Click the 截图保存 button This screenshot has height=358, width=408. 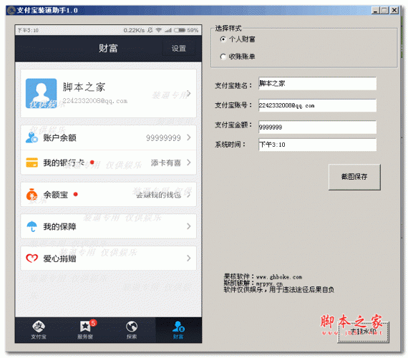coord(354,177)
